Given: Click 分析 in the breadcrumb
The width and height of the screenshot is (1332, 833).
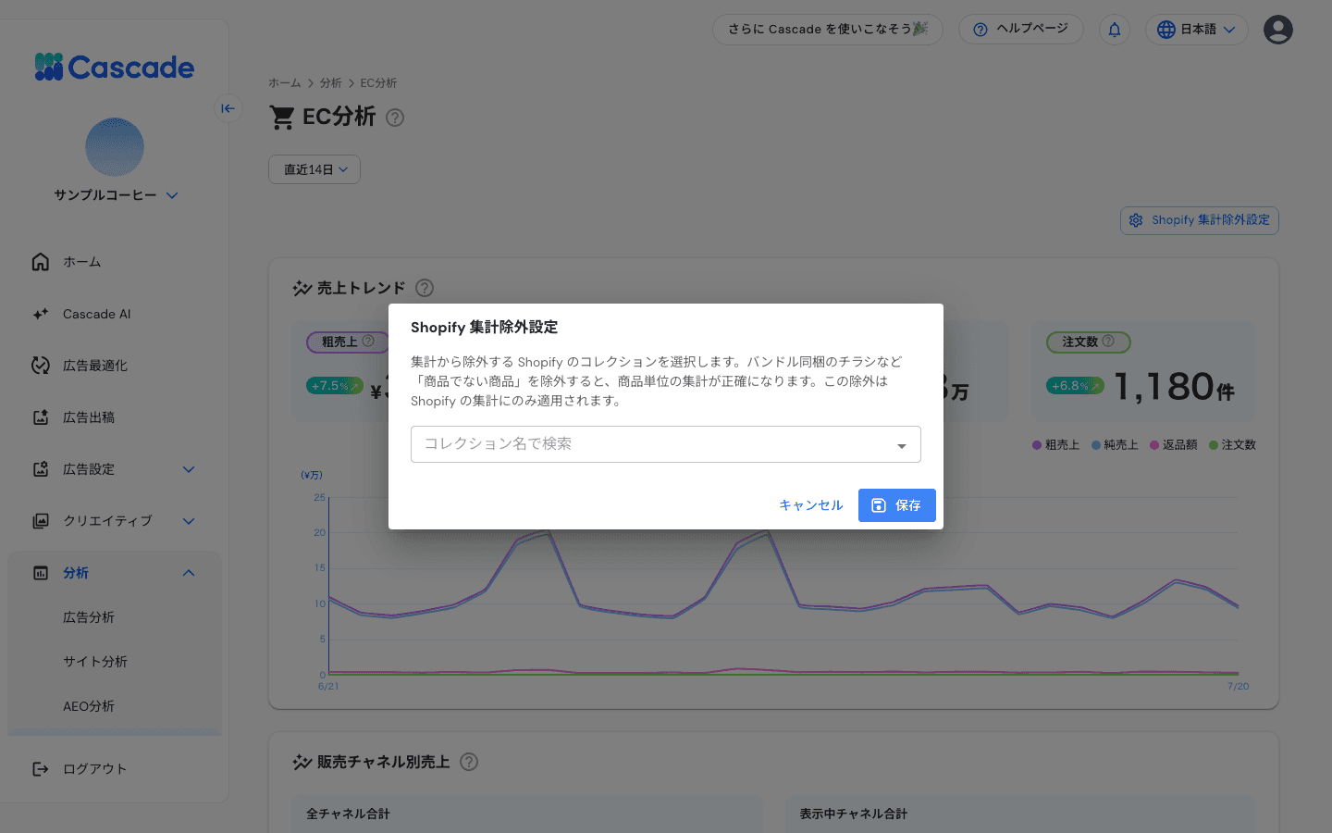Looking at the screenshot, I should tap(331, 83).
